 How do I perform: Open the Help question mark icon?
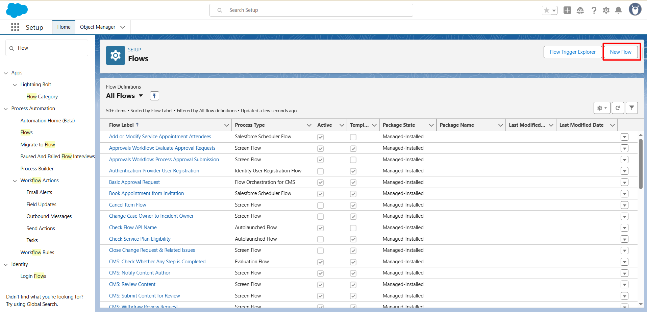coord(594,10)
